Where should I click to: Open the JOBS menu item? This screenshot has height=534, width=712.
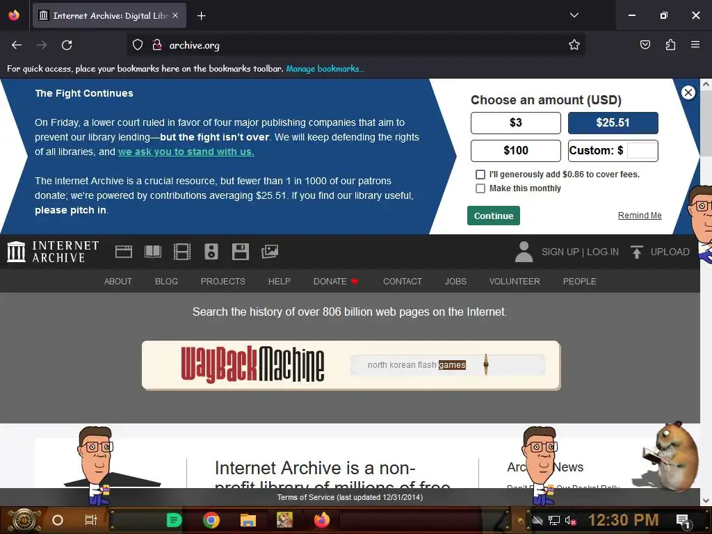click(x=455, y=282)
